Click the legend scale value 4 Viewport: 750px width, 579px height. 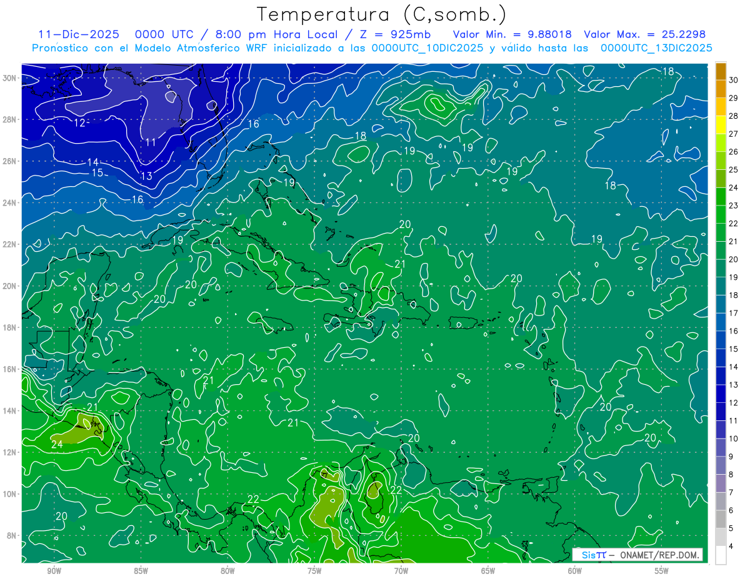(x=731, y=547)
